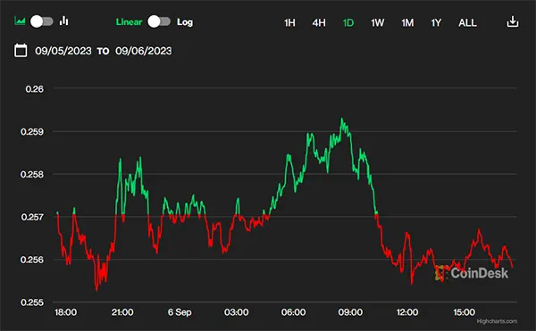Click the 0.257 y-axis label
Image resolution: width=536 pixels, height=331 pixels.
click(x=32, y=217)
